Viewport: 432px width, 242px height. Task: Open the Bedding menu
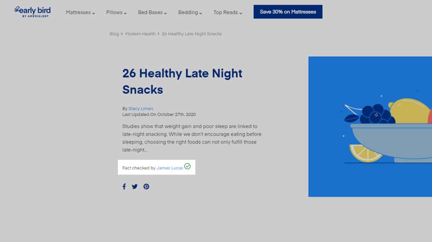[190, 13]
